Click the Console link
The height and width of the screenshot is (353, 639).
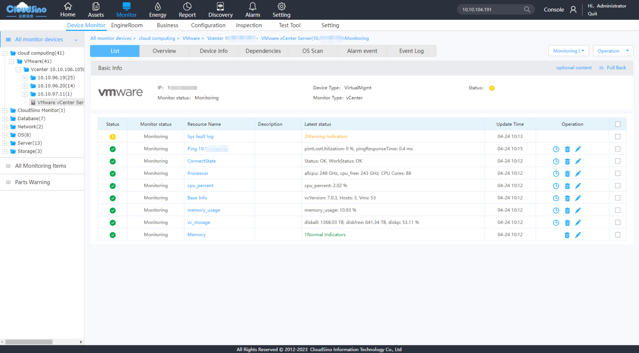click(x=554, y=10)
